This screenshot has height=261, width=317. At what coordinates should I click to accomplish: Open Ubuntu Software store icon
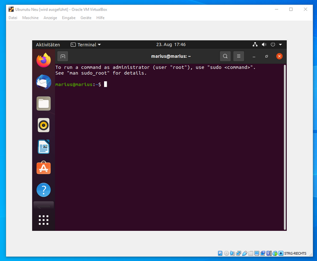click(44, 169)
